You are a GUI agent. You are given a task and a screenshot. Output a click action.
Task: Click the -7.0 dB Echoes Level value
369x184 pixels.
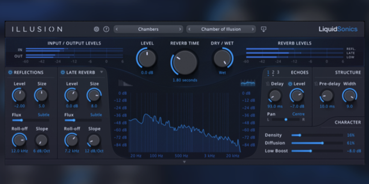coord(297,106)
